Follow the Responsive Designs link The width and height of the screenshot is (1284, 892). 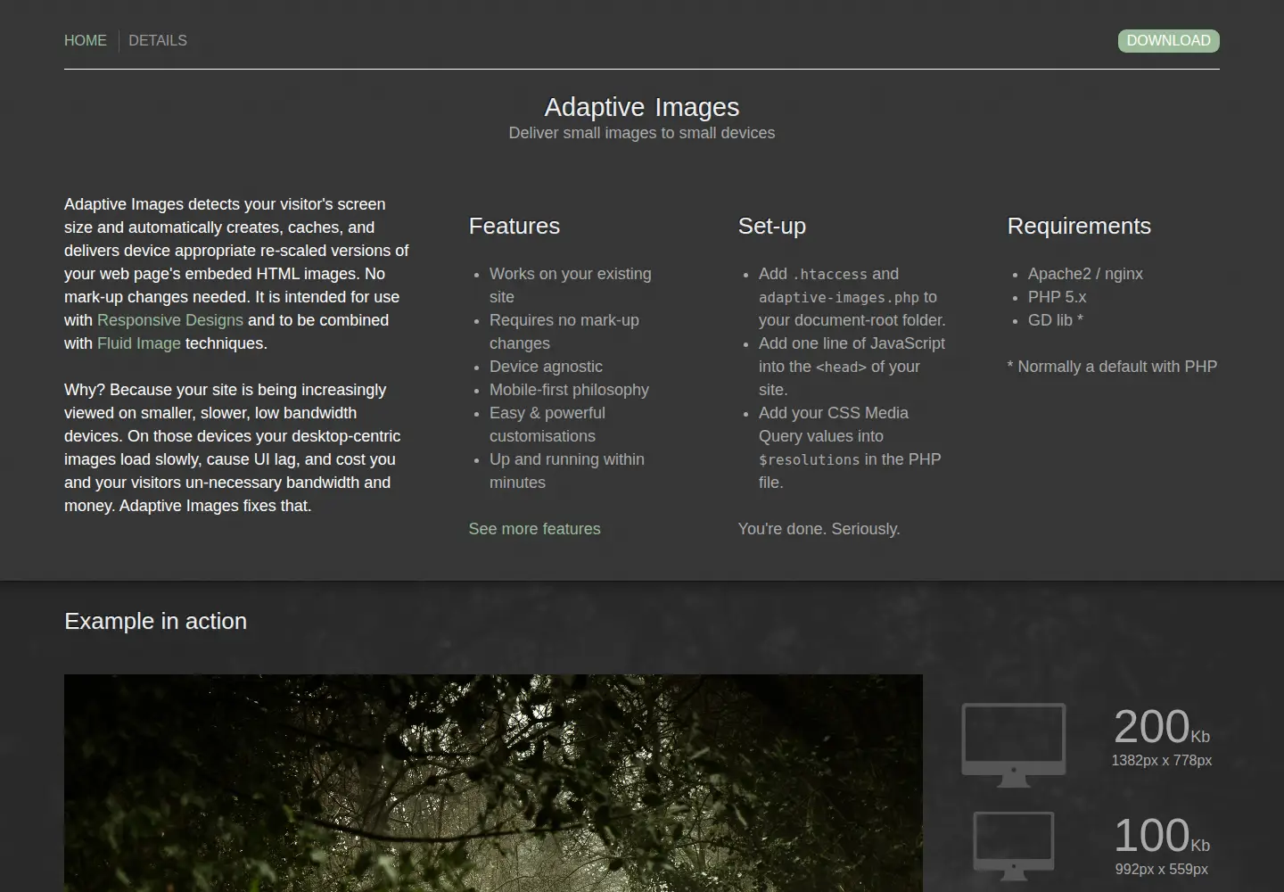pos(170,320)
